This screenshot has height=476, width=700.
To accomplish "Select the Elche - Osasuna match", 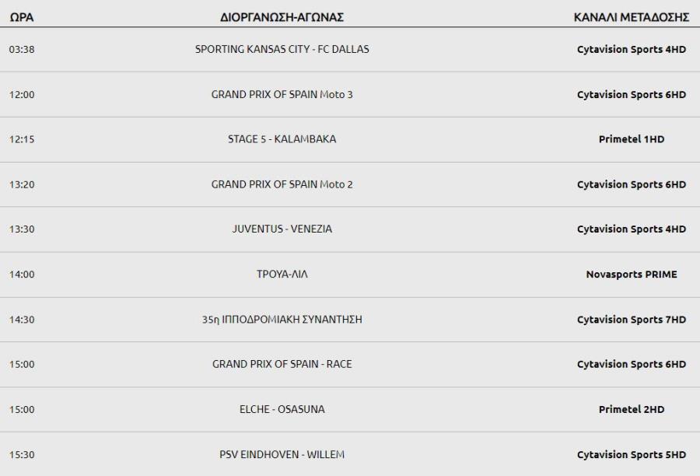I will 282,409.
